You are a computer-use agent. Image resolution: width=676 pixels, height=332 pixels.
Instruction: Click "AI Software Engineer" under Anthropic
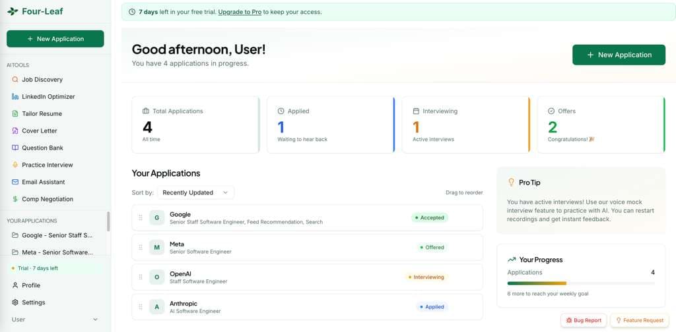point(195,311)
